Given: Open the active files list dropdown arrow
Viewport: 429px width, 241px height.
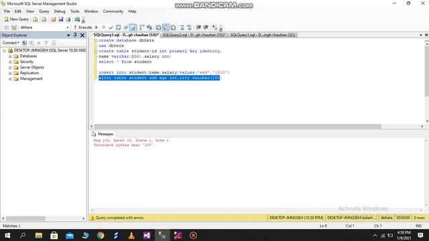Looking at the screenshot, I should [420, 35].
